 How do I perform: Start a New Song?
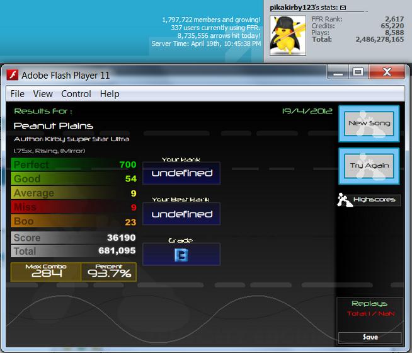pos(369,124)
